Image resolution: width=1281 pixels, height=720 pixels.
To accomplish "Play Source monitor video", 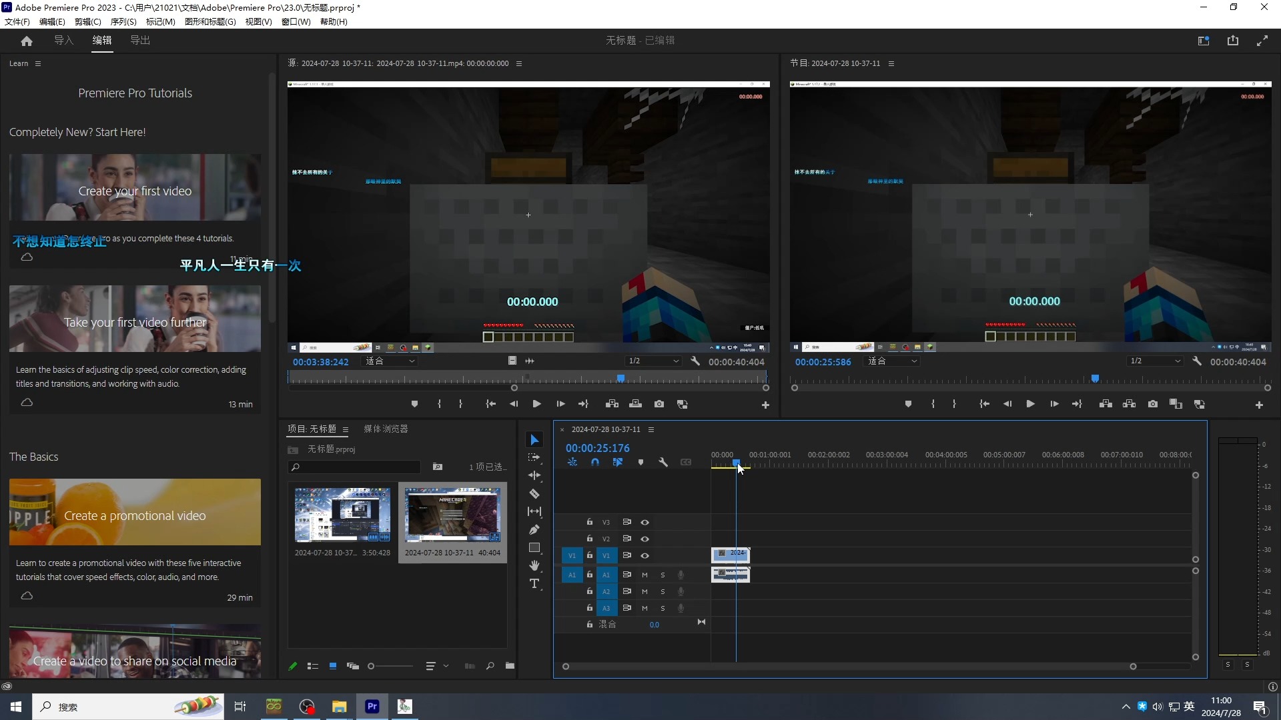I will coord(536,404).
